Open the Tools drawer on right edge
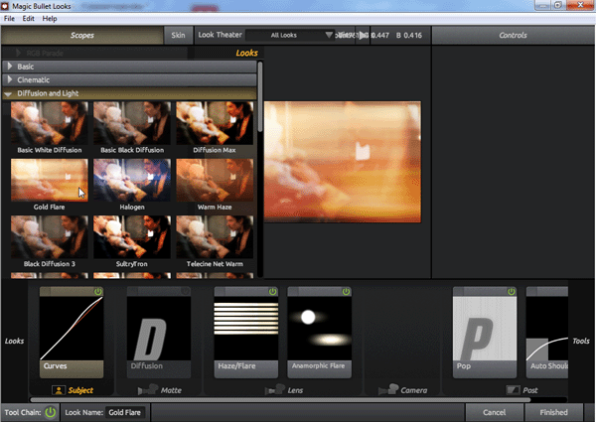 pos(581,341)
